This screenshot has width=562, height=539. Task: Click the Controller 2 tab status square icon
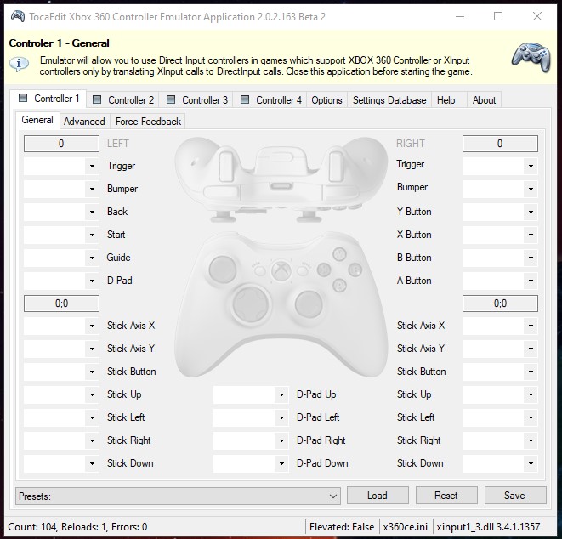(98, 99)
